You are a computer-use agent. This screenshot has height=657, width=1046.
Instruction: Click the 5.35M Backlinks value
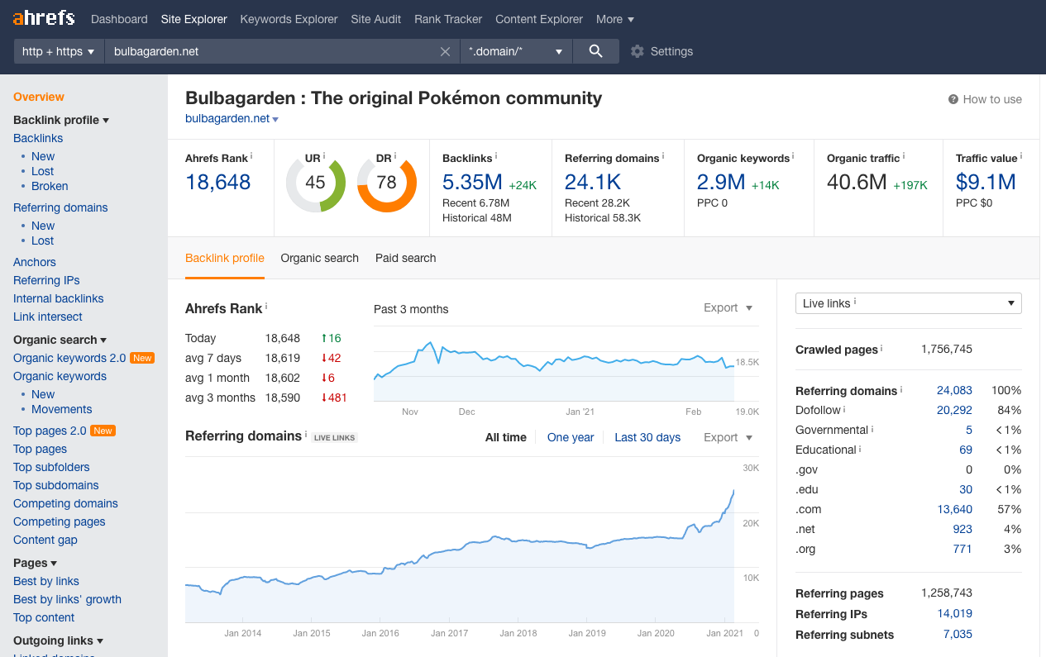click(471, 182)
